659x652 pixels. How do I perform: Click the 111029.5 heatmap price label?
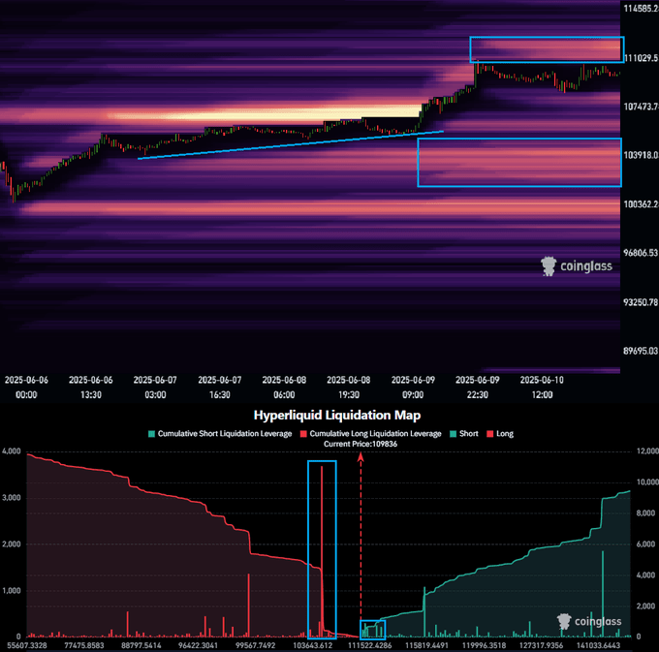[x=641, y=57]
